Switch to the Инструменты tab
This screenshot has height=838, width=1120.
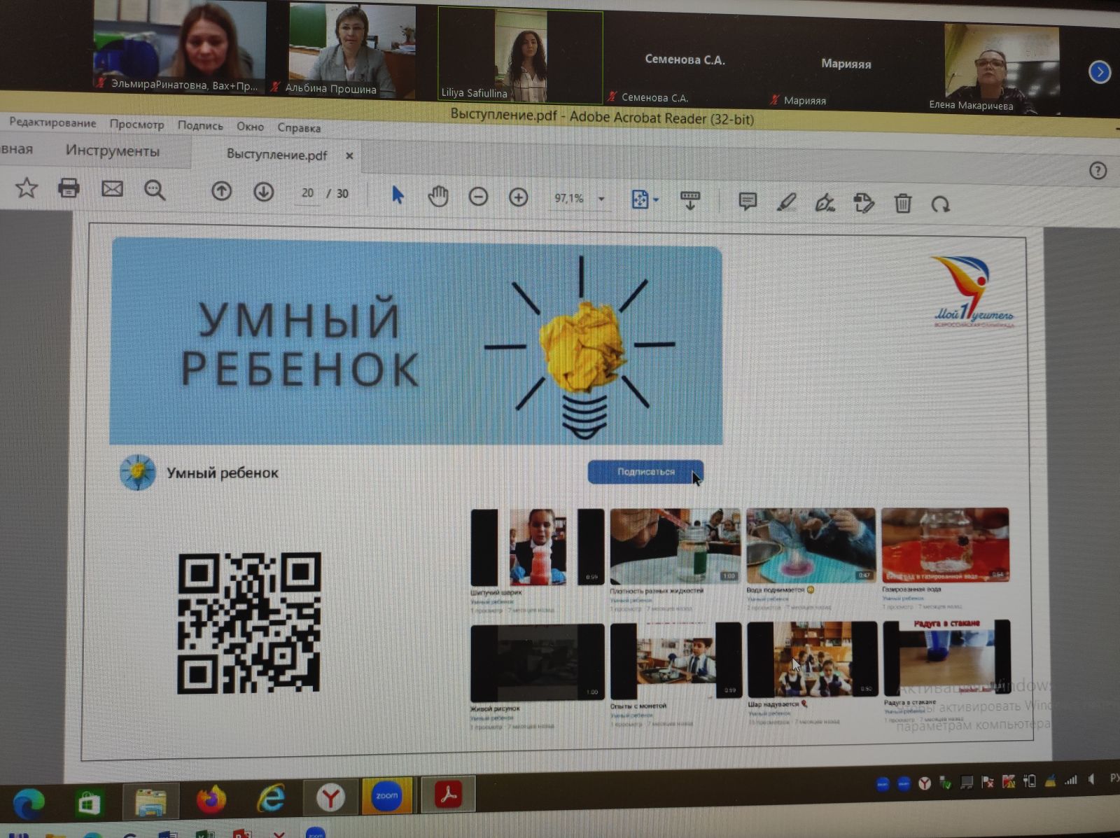(x=112, y=151)
